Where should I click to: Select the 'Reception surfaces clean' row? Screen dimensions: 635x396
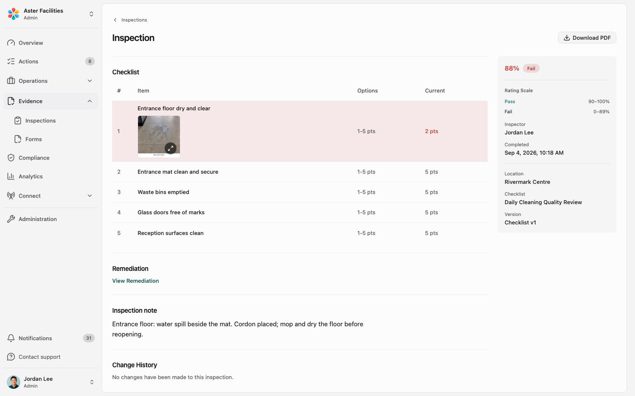point(300,233)
